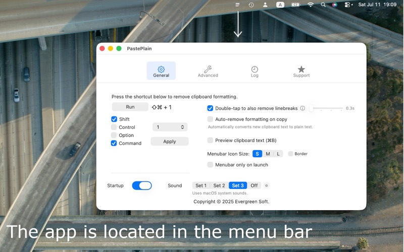This screenshot has width=404, height=252.
Task: Enable Auto-remove formatting on copy
Action: 210,119
